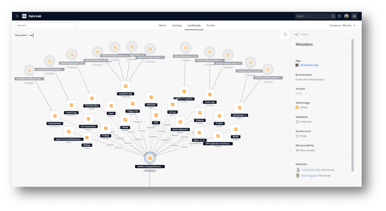Click the Metadata panel vertical scrollbar

pyautogui.click(x=352, y=105)
